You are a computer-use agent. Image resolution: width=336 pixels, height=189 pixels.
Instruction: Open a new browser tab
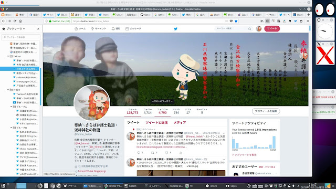308,15
